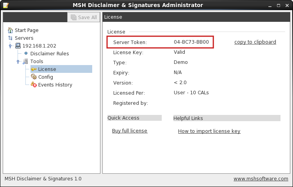Click the Save All button
This screenshot has height=187, width=293.
[84, 17]
